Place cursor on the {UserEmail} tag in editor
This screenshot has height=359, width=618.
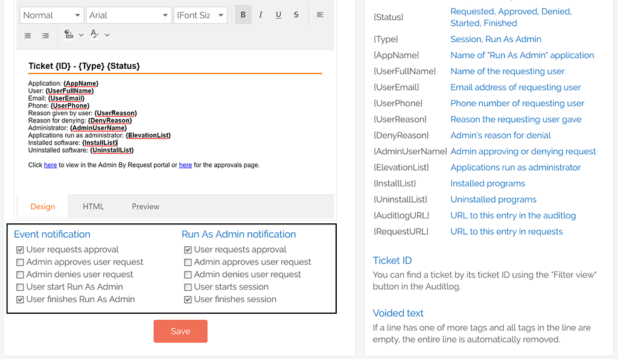66,98
